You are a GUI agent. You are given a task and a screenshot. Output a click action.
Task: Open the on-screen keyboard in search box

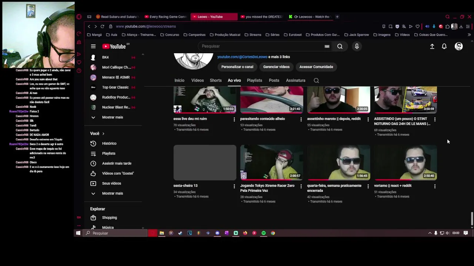[x=327, y=46]
